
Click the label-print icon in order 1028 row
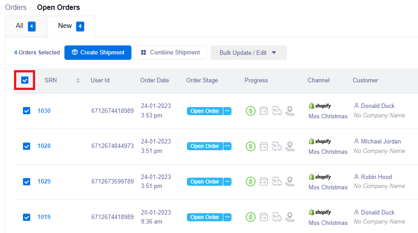point(264,146)
